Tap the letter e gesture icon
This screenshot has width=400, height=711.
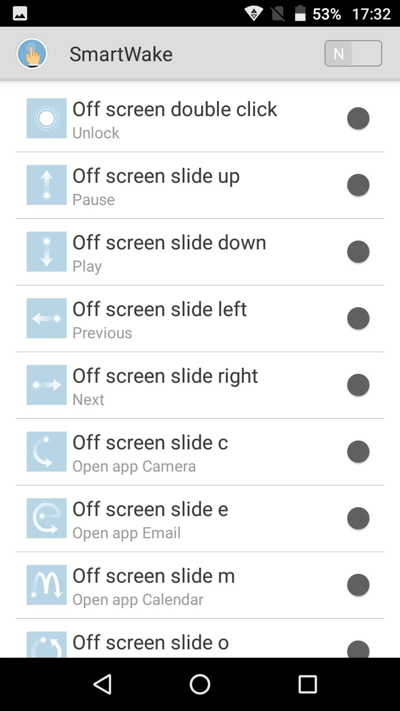47,518
